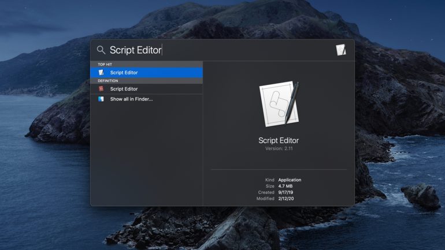
Task: Open the Script Editor top hit result
Action: (x=146, y=73)
